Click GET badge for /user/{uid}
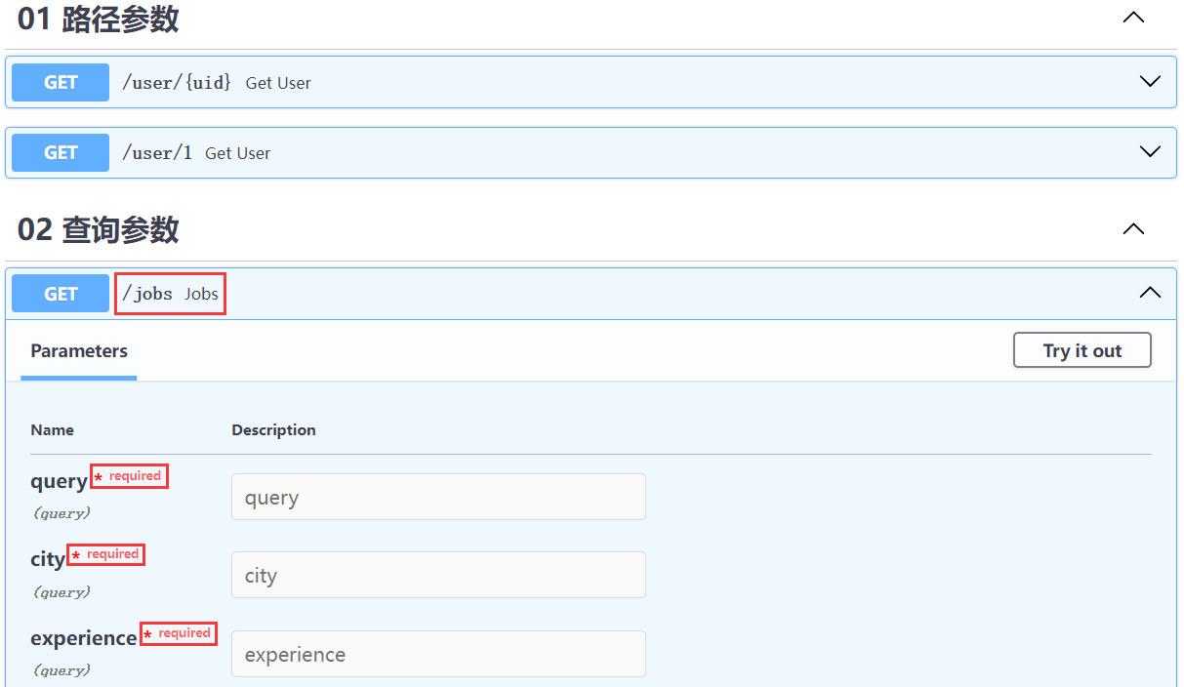1184x687 pixels. (61, 83)
